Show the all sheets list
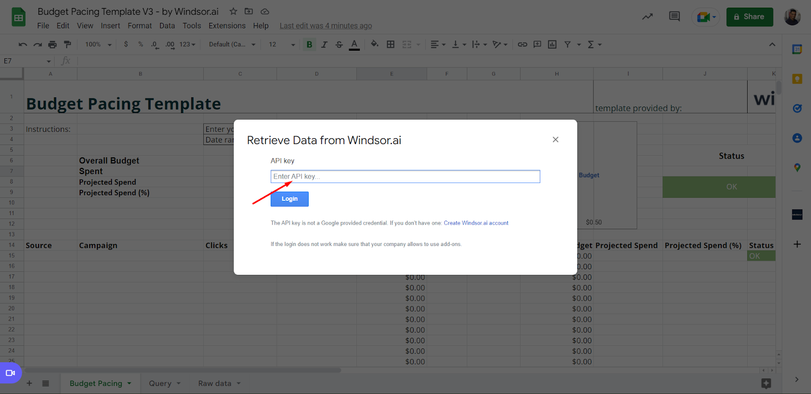The image size is (811, 394). (x=46, y=383)
